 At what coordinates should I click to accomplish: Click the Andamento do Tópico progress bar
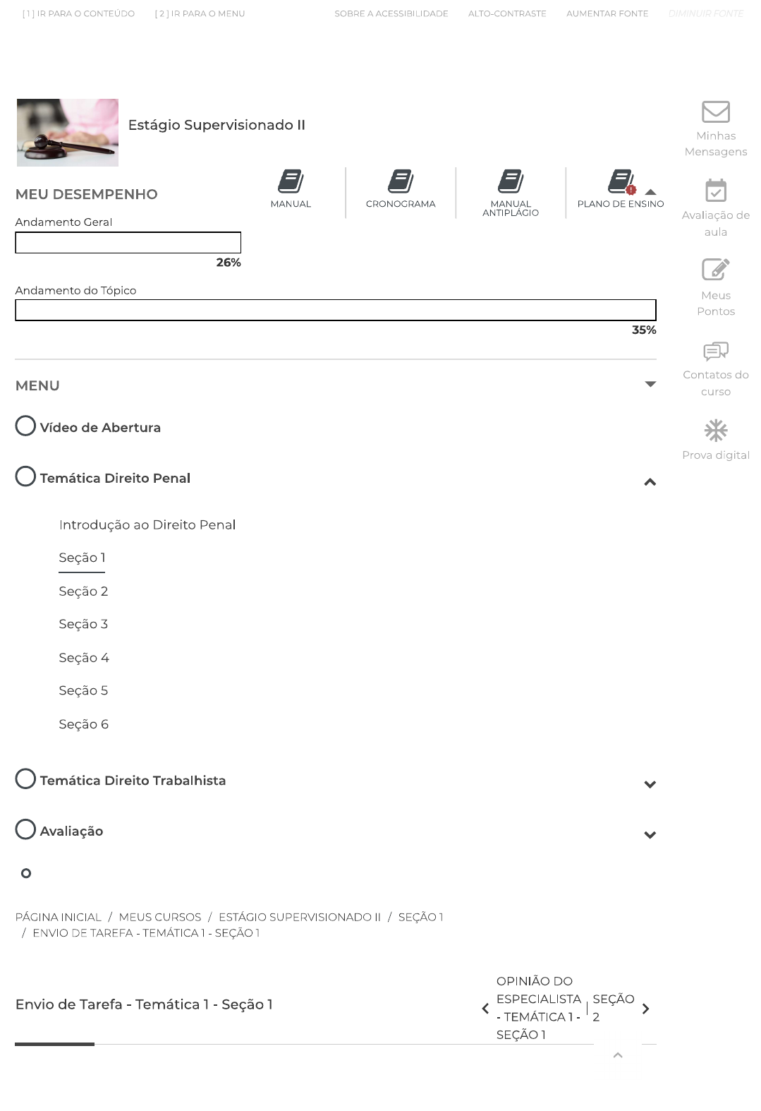pyautogui.click(x=336, y=310)
